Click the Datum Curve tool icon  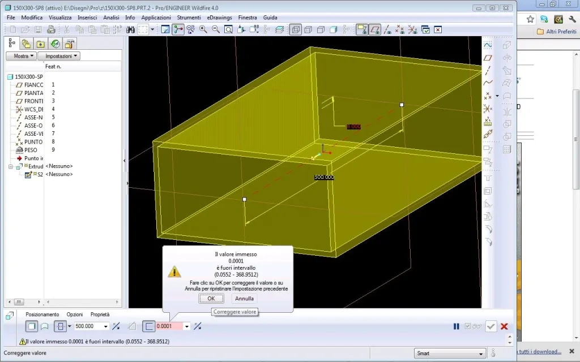point(488,83)
